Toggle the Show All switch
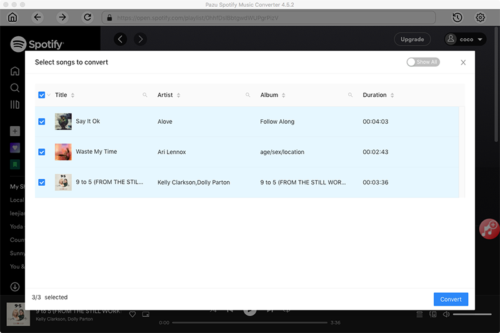 coord(423,62)
